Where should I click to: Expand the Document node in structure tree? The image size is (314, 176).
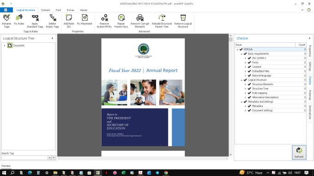pyautogui.click(x=5, y=46)
